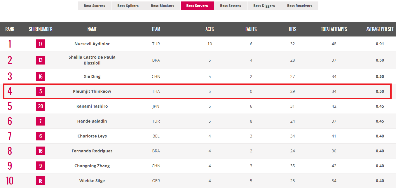The image size is (396, 188).
Task: Select player name Changning Zhang
Action: [x=92, y=166]
